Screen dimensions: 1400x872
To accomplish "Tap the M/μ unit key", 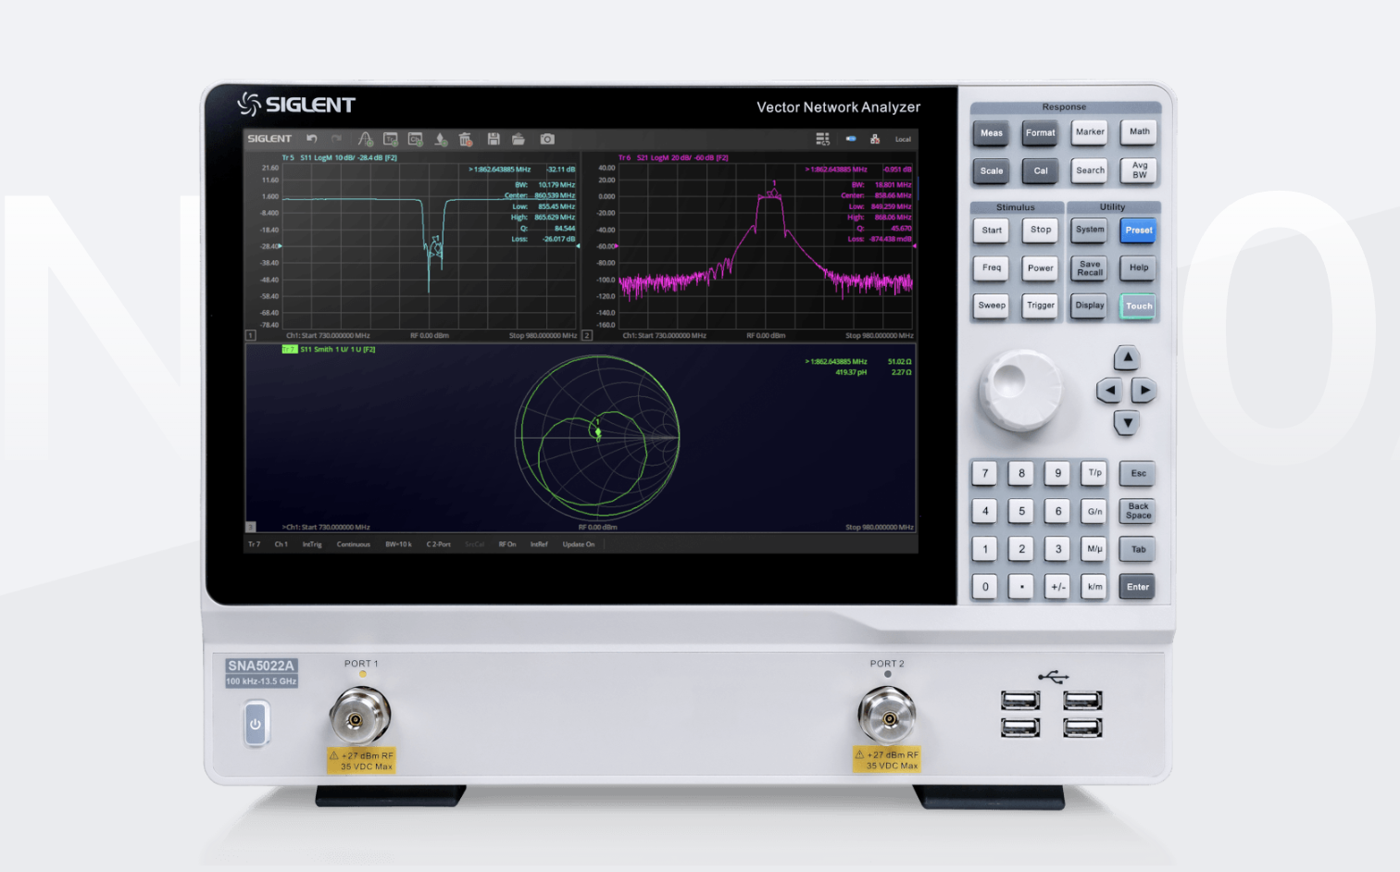I will (1094, 549).
